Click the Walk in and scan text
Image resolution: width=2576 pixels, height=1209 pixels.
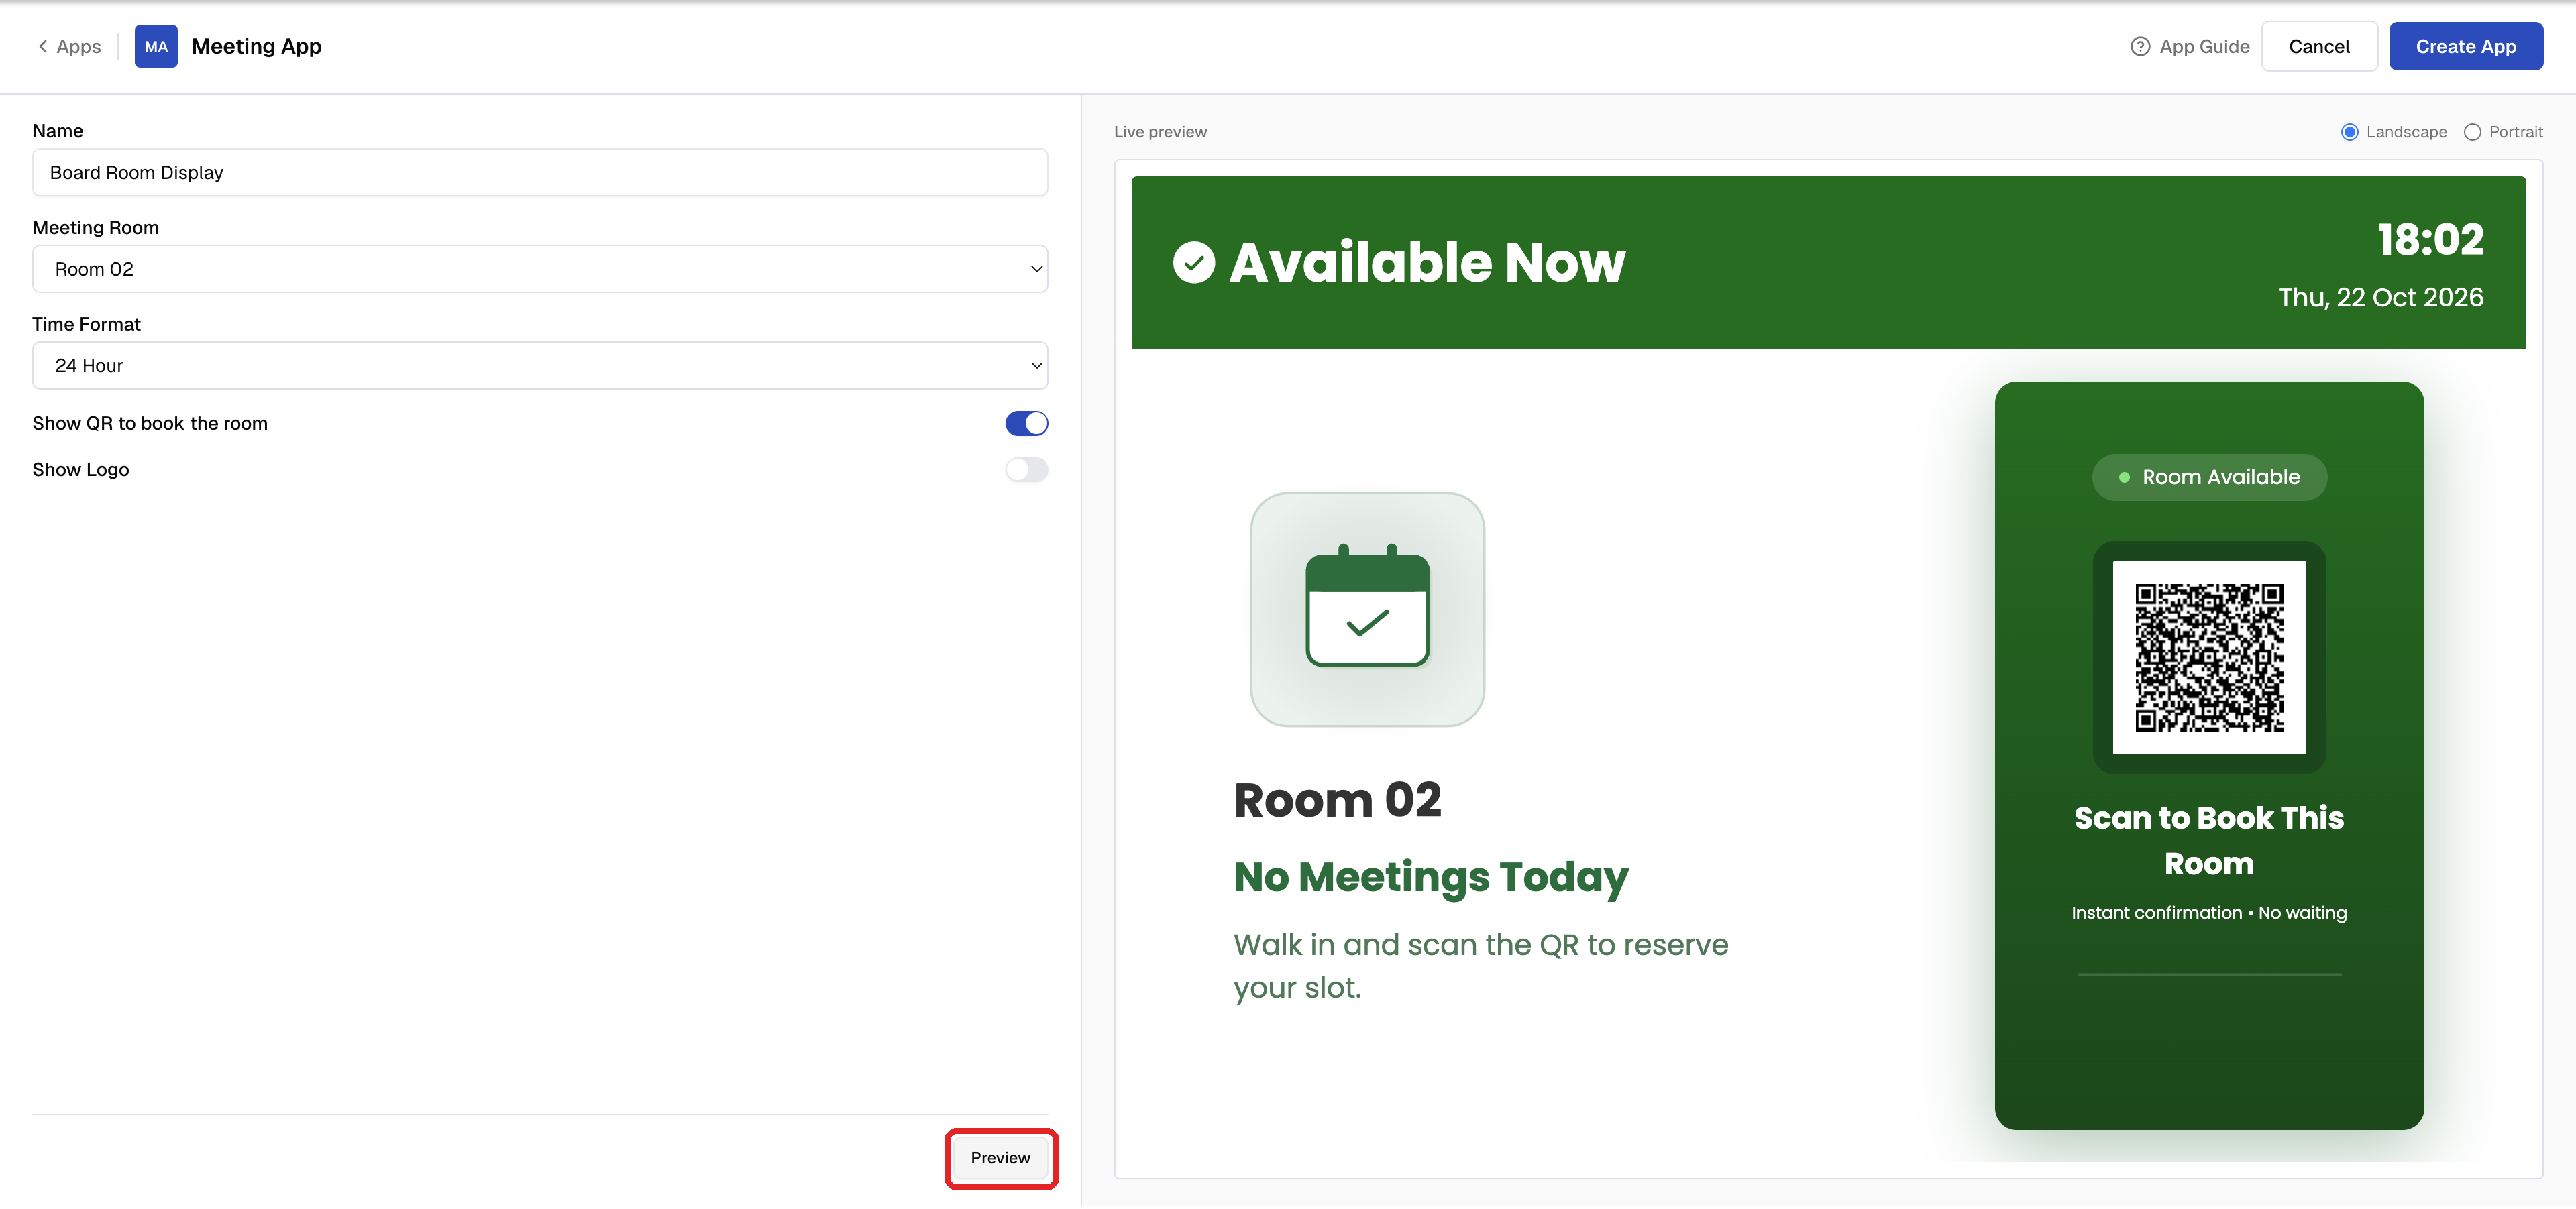[1480, 966]
